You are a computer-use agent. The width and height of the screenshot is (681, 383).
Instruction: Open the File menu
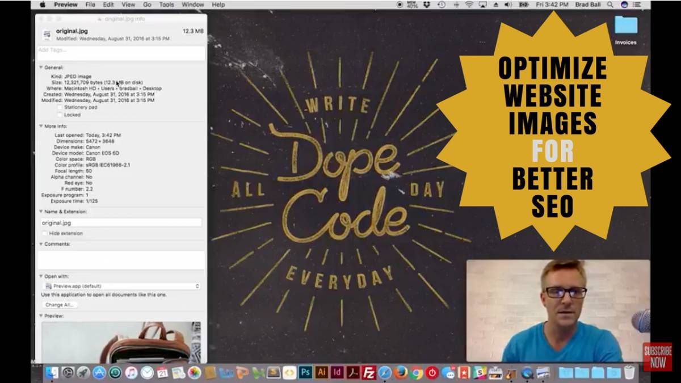click(x=90, y=5)
